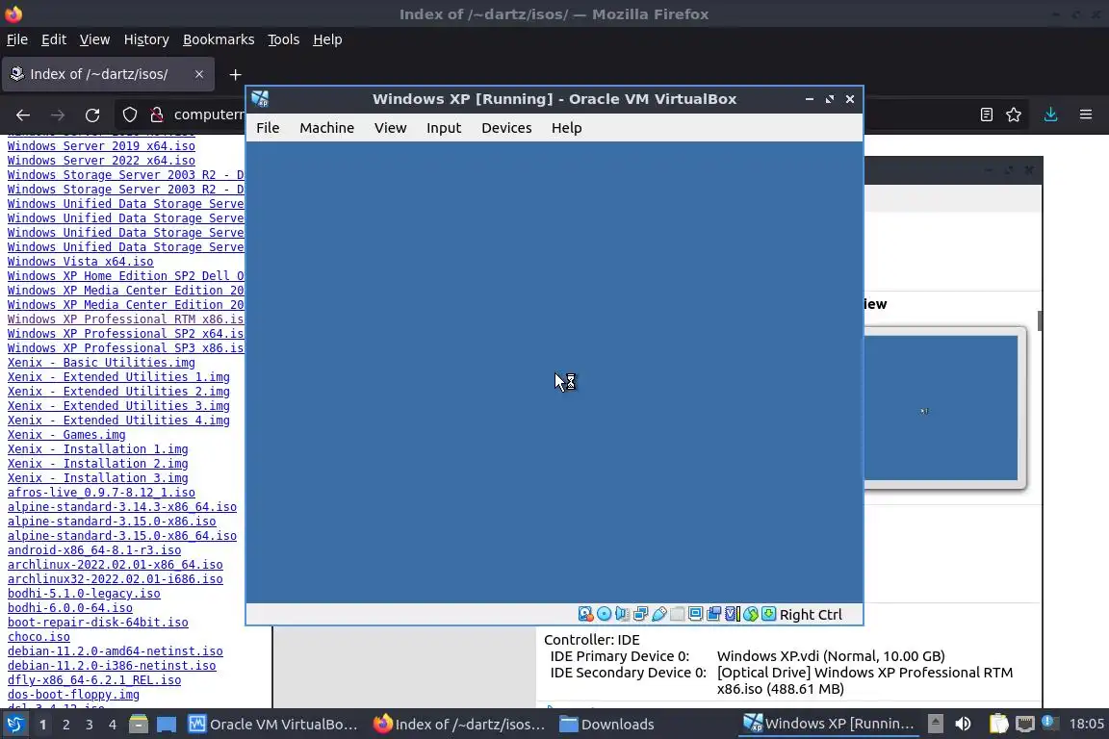Switch to Downloads window from taskbar
Viewport: 1109px width, 739px height.
pyautogui.click(x=606, y=725)
